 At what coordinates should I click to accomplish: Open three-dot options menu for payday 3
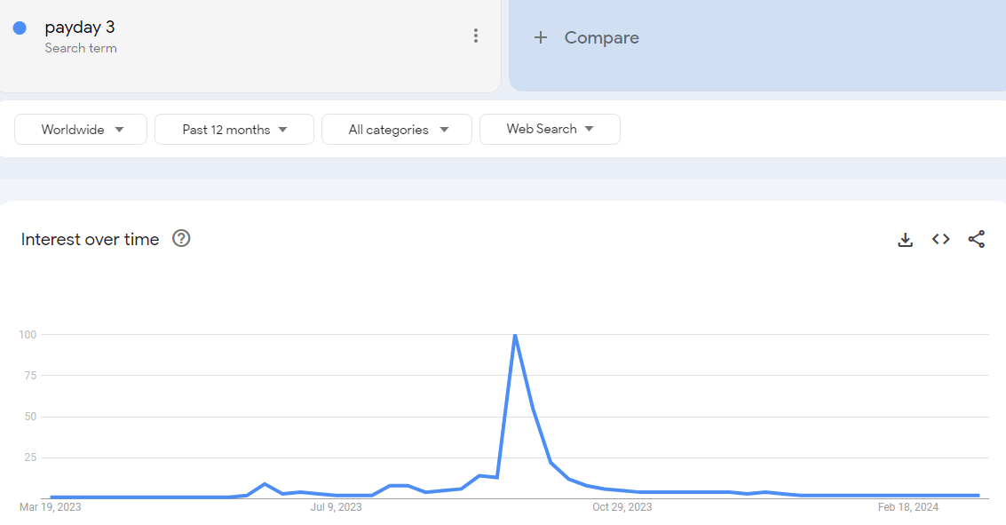[x=475, y=36]
